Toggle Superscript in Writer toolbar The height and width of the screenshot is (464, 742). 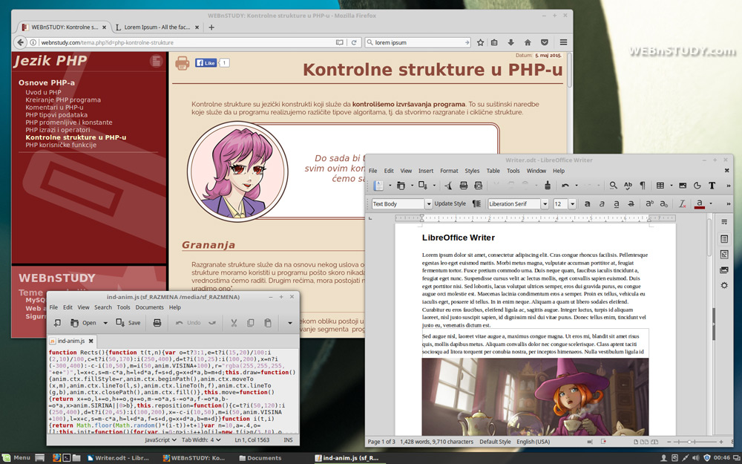pos(649,204)
